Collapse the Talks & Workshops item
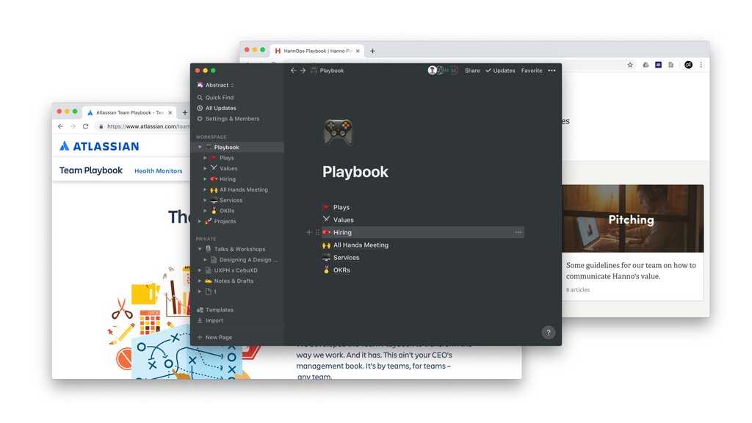752x423 pixels. (x=200, y=249)
